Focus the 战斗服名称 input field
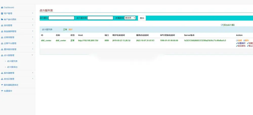253x115 pixels. click(x=100, y=18)
